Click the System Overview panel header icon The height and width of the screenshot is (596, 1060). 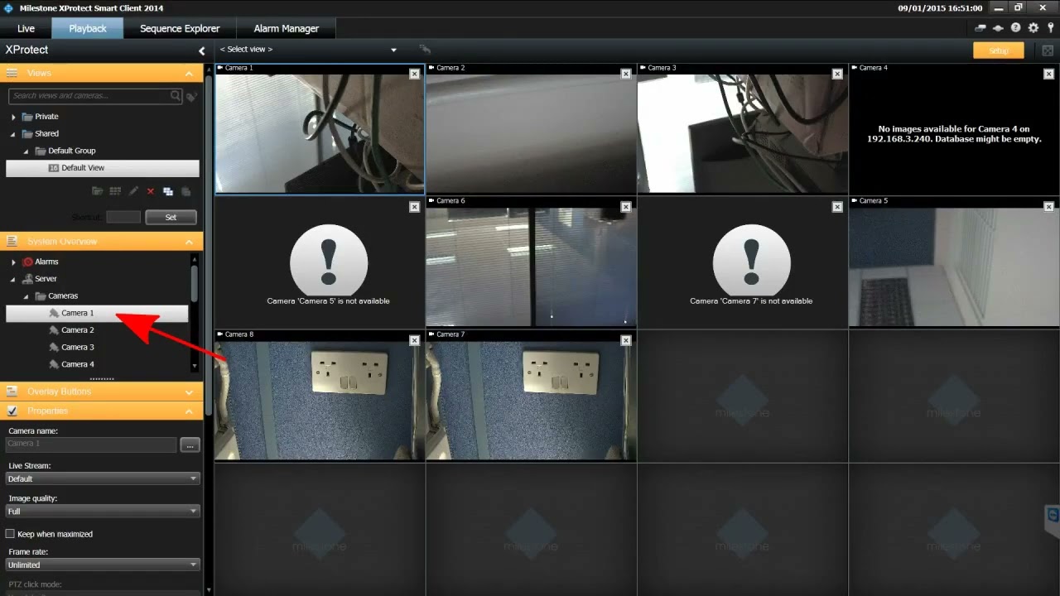[12, 242]
